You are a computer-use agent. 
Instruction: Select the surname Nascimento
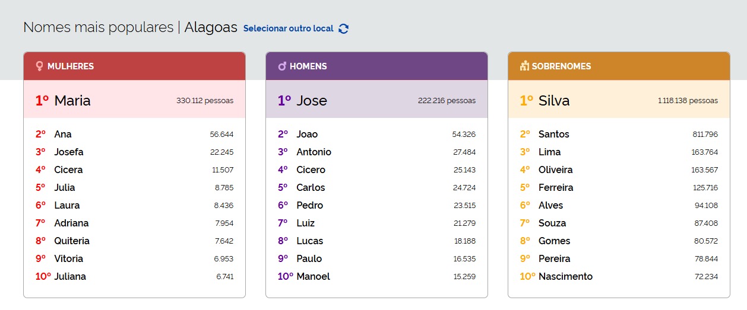565,277
